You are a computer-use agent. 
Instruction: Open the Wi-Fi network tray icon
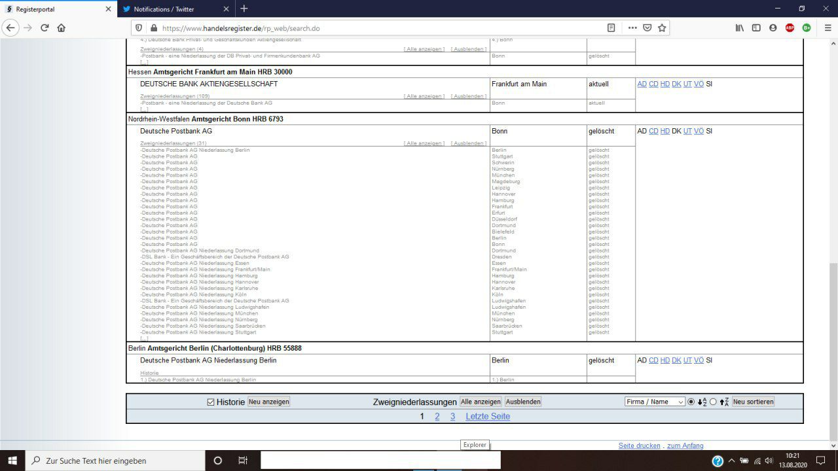[x=757, y=461]
